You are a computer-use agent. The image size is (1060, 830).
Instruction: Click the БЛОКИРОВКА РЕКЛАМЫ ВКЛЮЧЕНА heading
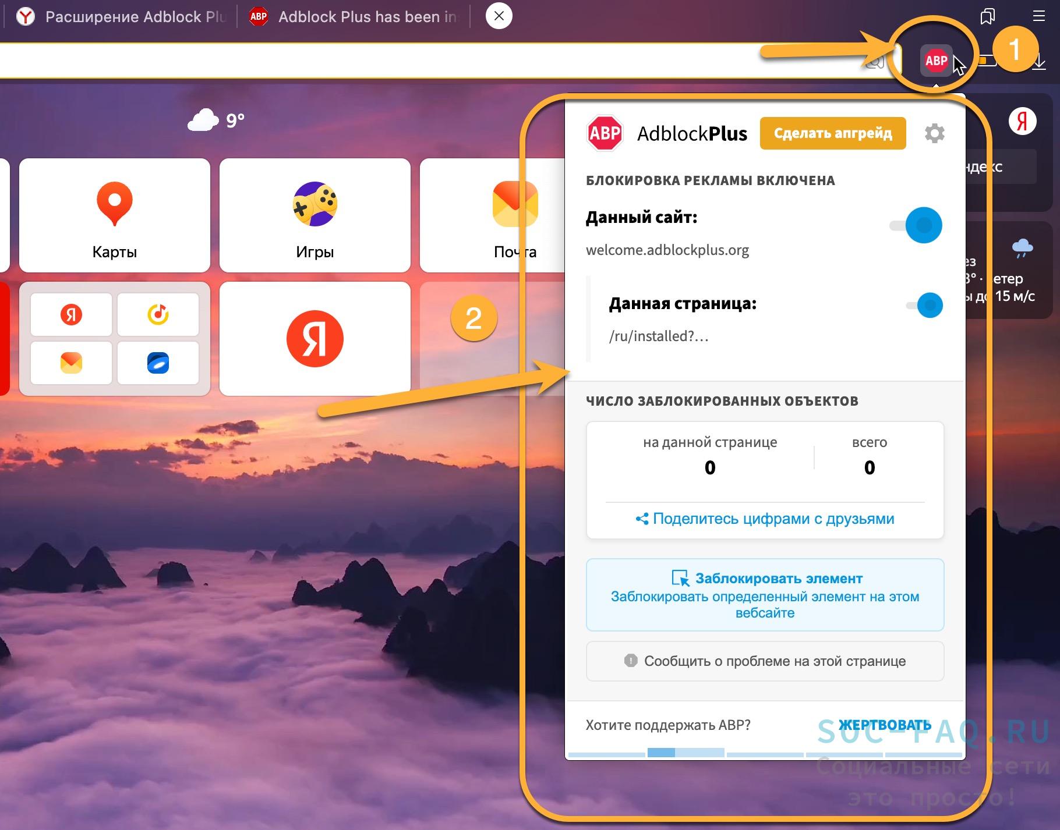click(x=711, y=180)
